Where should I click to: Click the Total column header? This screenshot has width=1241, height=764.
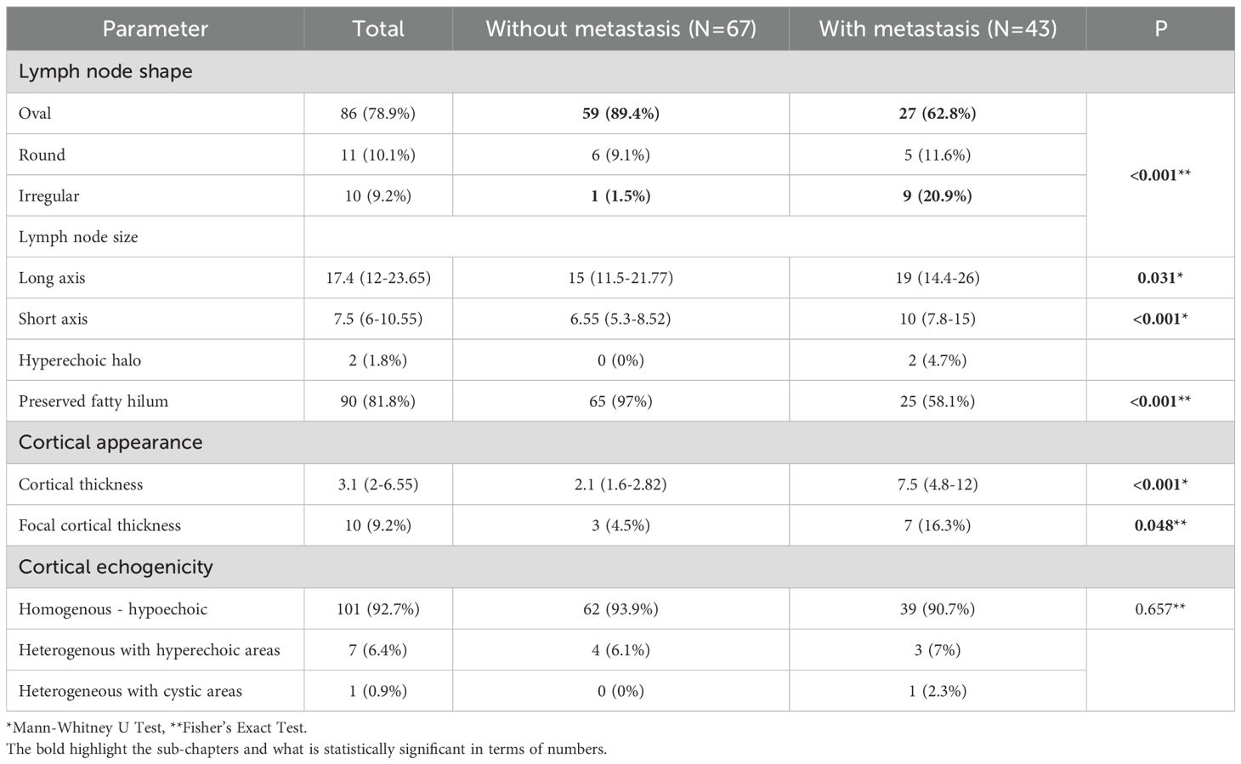[378, 29]
